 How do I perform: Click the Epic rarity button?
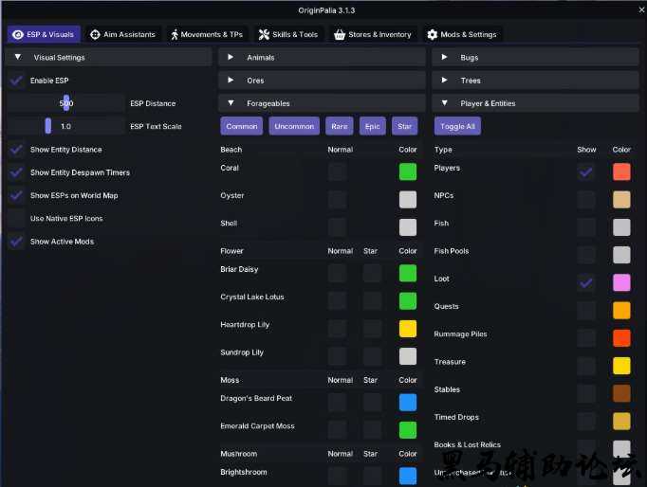tap(372, 127)
